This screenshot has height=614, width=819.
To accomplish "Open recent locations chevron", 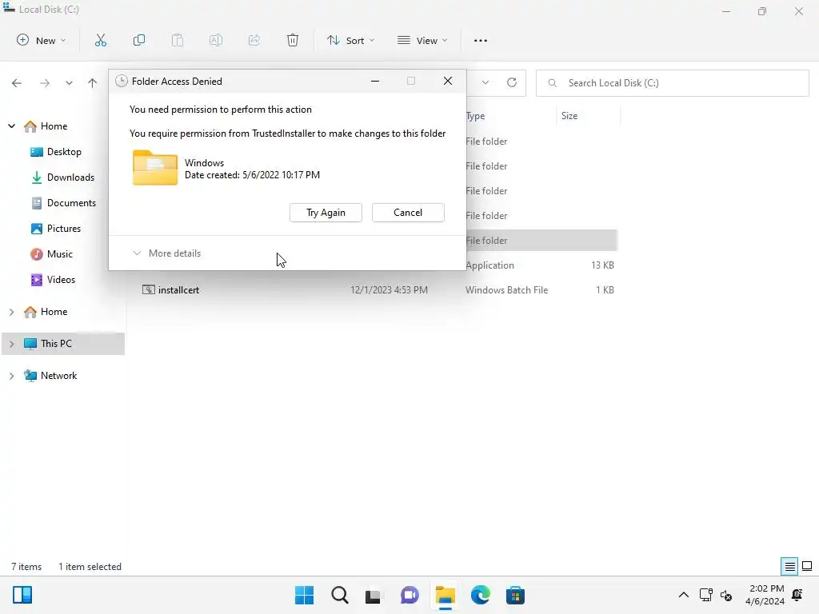I will pyautogui.click(x=69, y=83).
